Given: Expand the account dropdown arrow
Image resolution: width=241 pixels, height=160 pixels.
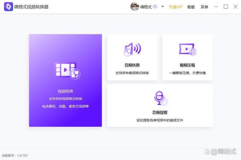Looking at the screenshot, I should pos(162,7).
